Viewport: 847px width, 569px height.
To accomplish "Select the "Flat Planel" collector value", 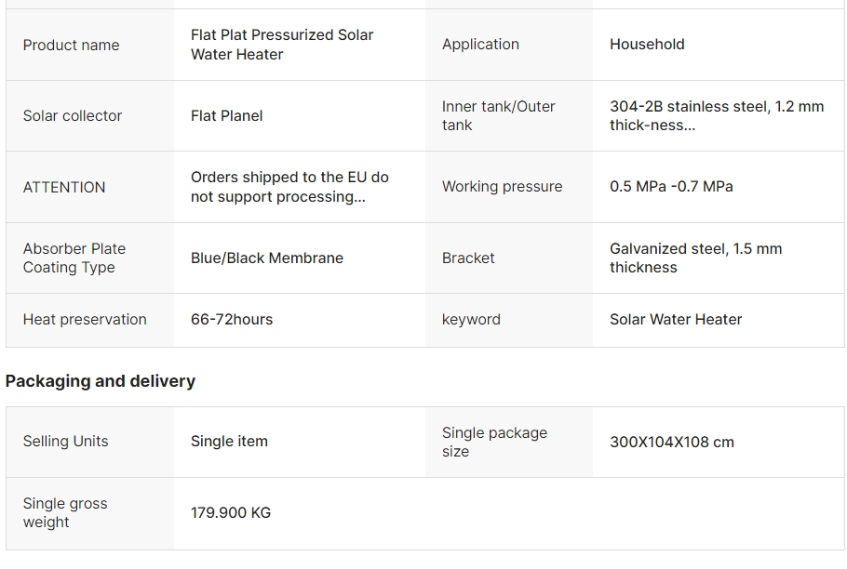I will tap(227, 115).
